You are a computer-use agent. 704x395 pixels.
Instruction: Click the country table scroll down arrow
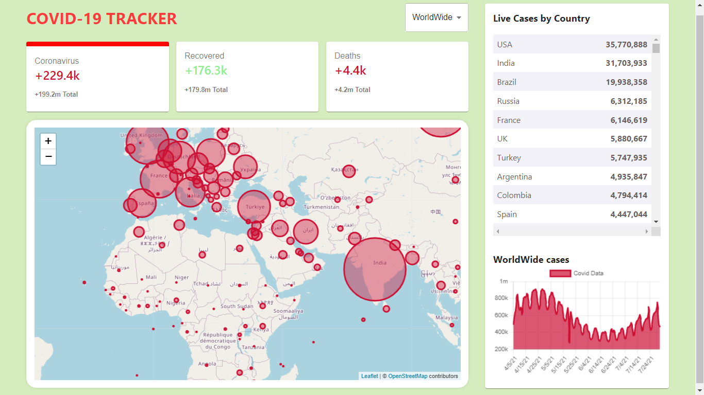[656, 221]
